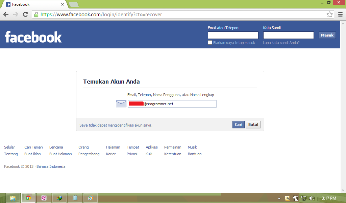
Task: Click the Forward navigation arrow
Action: tap(15, 15)
